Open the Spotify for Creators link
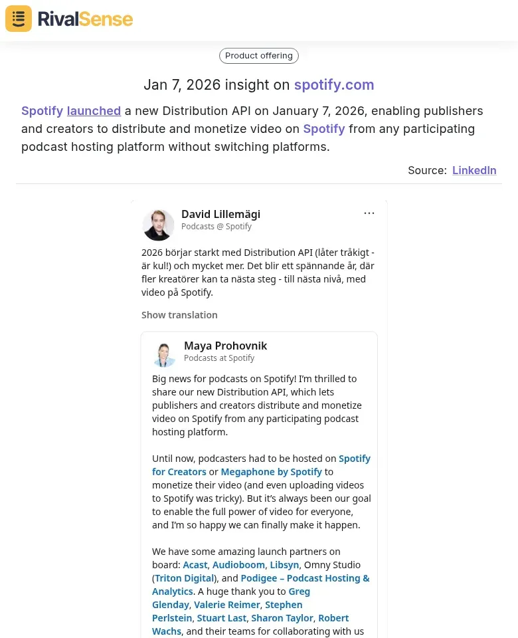Screen dimensions: 518x638 [x=355, y=458]
